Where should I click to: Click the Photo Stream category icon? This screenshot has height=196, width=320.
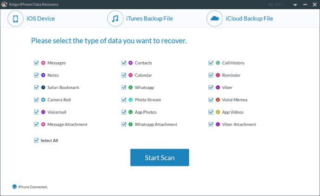pyautogui.click(x=130, y=100)
